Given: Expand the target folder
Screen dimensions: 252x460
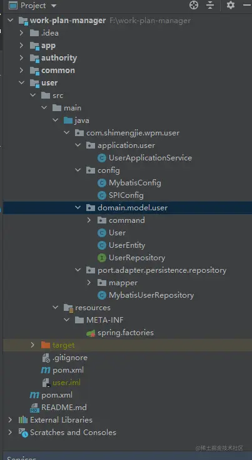Looking at the screenshot, I should tap(33, 345).
